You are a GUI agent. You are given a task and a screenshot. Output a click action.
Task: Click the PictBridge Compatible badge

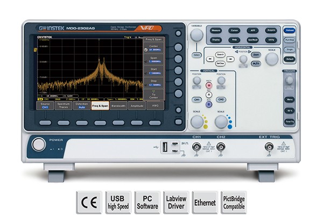234,203
